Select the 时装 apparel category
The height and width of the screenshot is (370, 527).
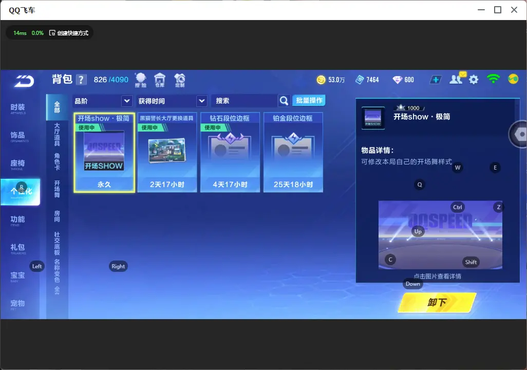(x=18, y=108)
